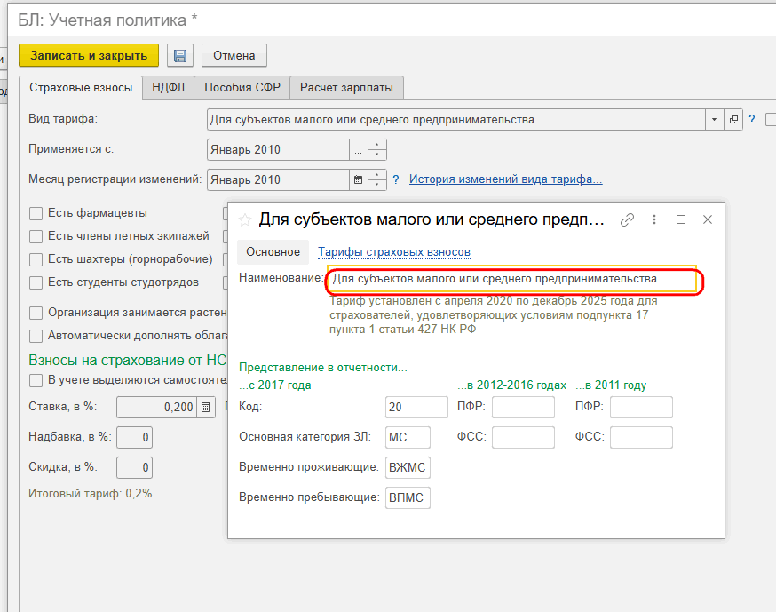The image size is (776, 612).
Task: Click the 'Код' field containing 20
Action: point(416,407)
